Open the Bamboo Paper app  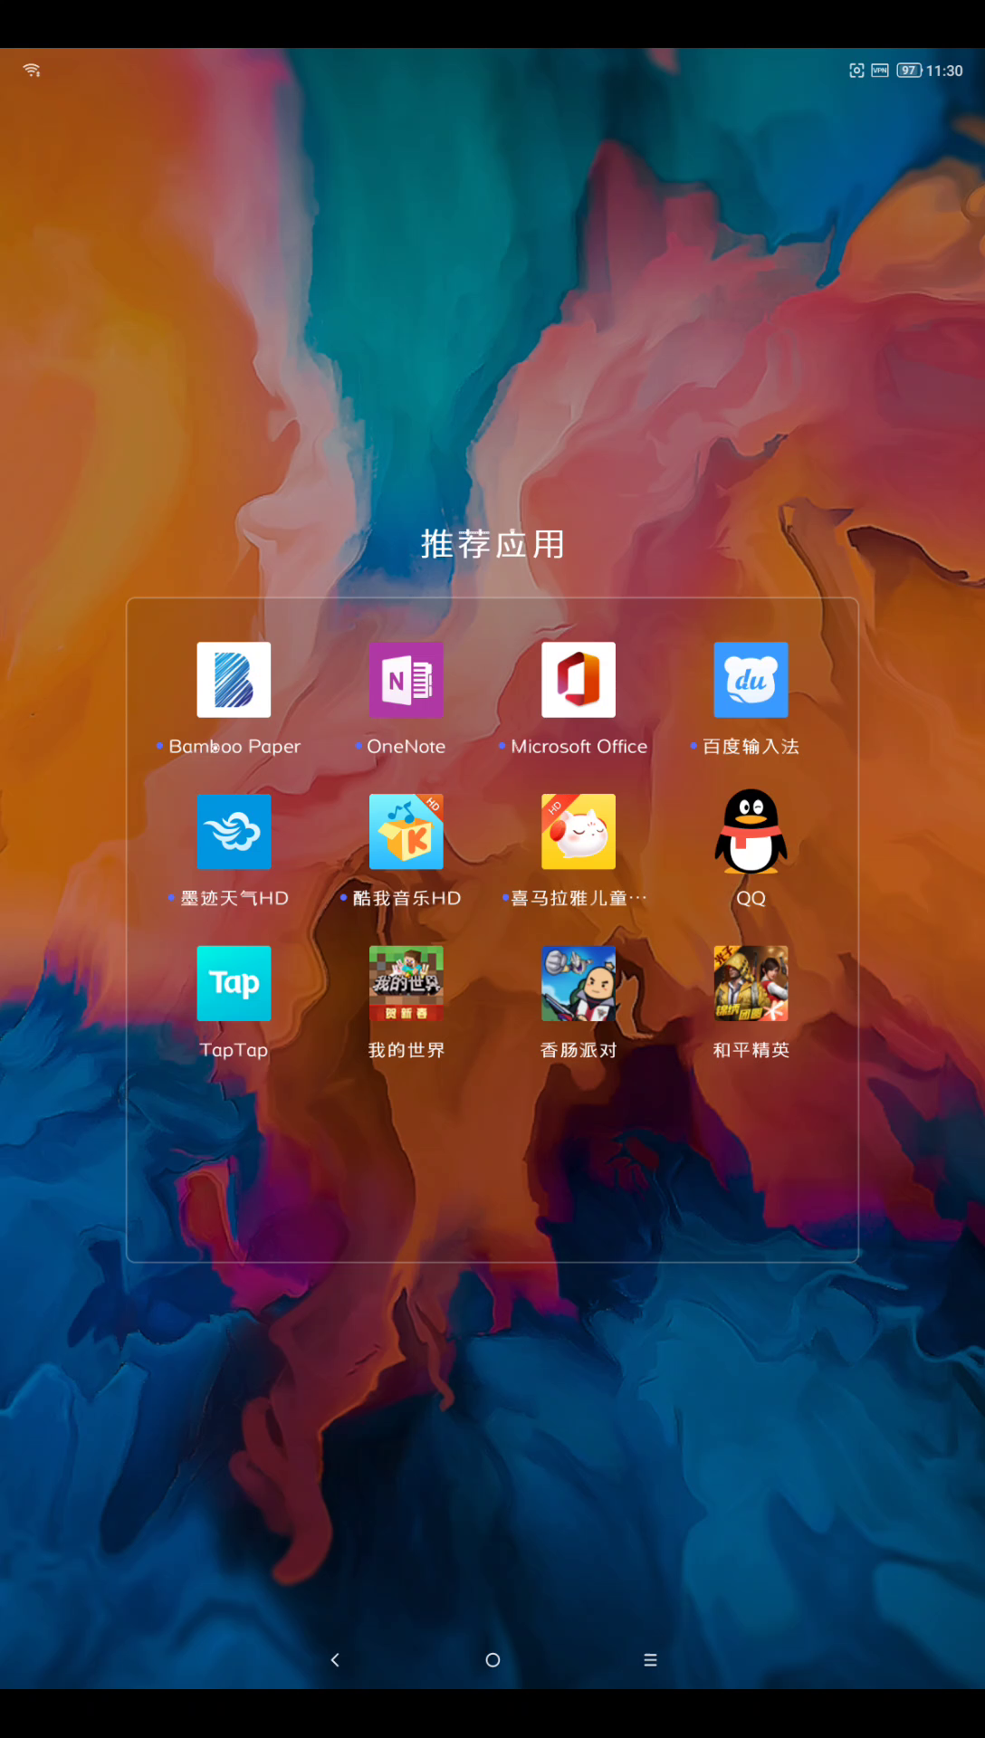(x=234, y=680)
